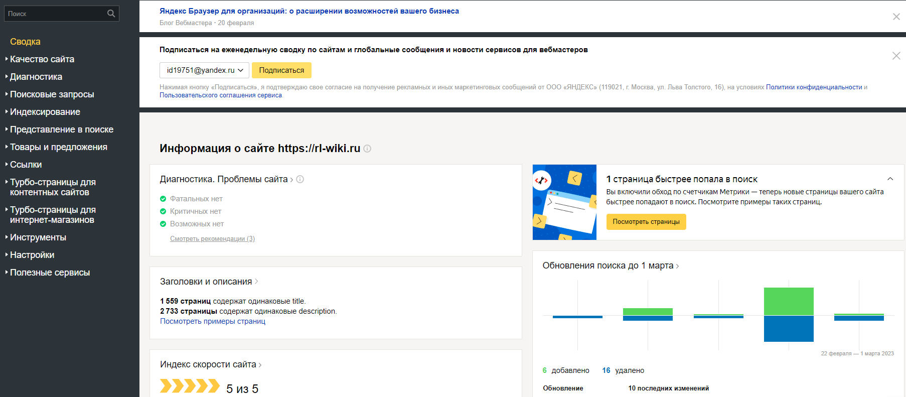The height and width of the screenshot is (397, 906).
Task: Expand Диагностика menu section
Action: click(36, 77)
